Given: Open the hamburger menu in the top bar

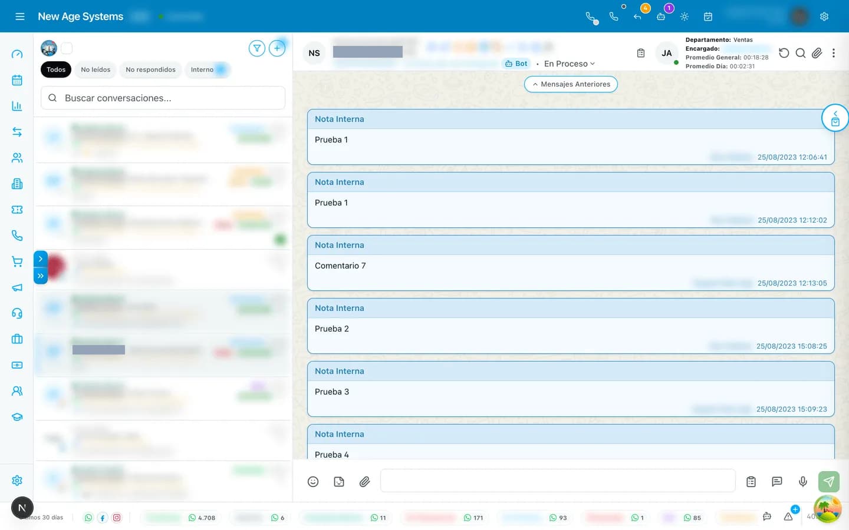Looking at the screenshot, I should click(20, 16).
